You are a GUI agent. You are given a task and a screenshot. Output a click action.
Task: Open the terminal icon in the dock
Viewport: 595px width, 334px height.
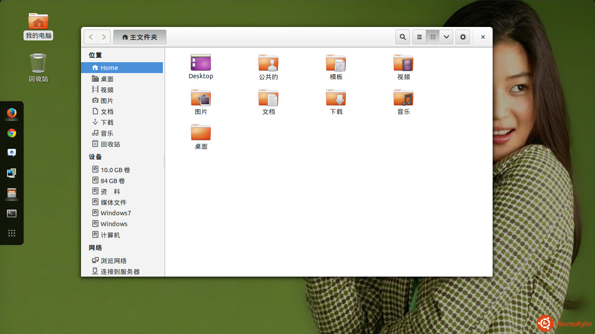pyautogui.click(x=12, y=213)
